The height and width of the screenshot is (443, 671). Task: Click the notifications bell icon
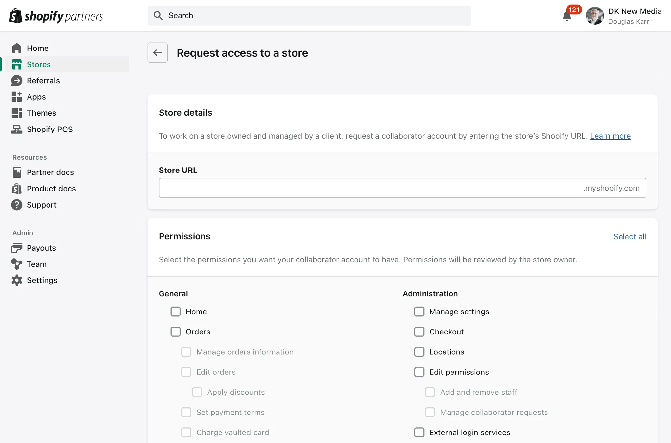tap(567, 16)
